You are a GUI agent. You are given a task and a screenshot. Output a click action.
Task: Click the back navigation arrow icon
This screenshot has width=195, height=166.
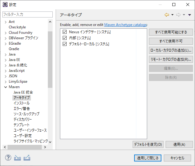pyautogui.click(x=167, y=15)
